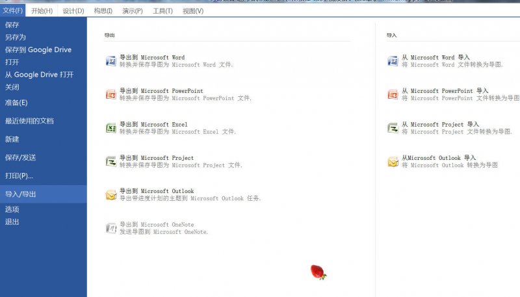The width and height of the screenshot is (520, 297).
Task: Click 导出到 Microsoft OneNote title
Action: click(x=157, y=225)
